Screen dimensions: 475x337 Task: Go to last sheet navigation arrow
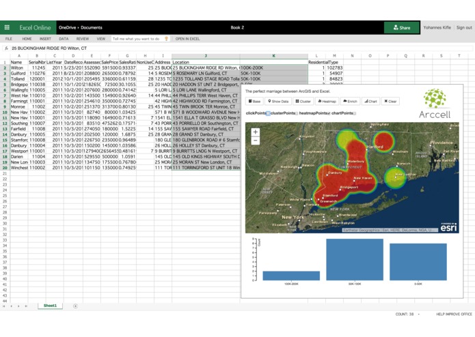[x=26, y=306]
